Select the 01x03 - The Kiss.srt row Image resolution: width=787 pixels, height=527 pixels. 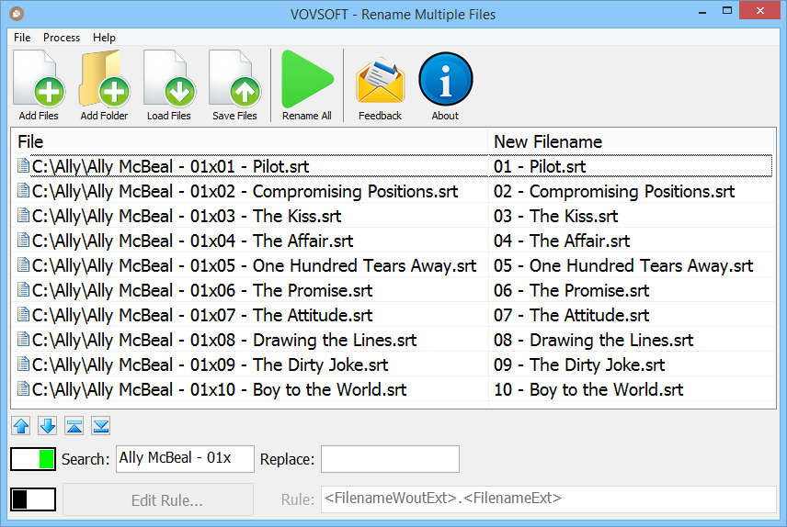coord(392,216)
